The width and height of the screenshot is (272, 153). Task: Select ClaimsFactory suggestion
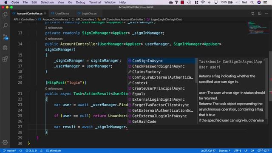tap(161, 72)
